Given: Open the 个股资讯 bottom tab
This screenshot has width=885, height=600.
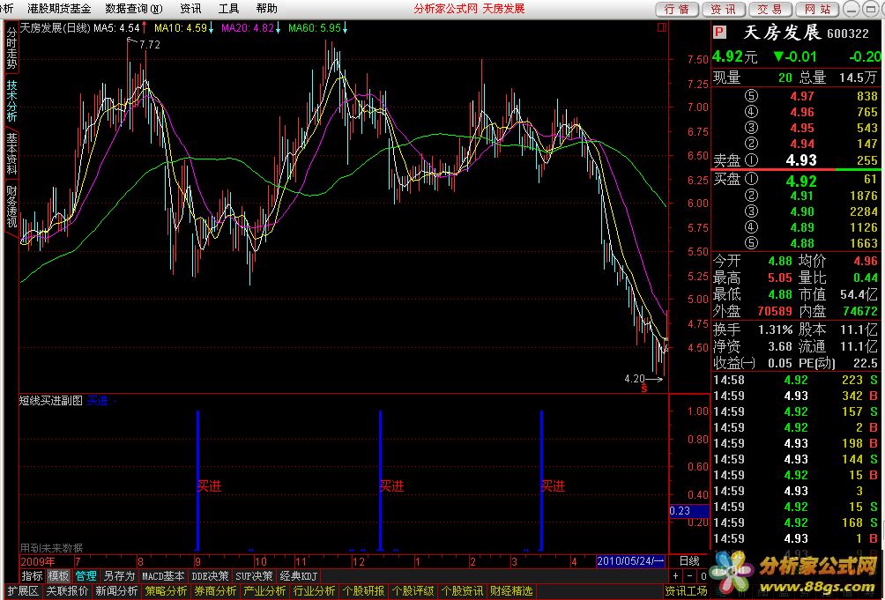Looking at the screenshot, I should tap(463, 590).
